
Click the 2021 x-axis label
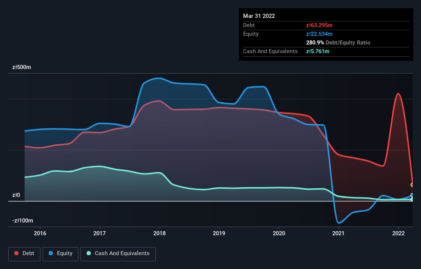tap(338, 233)
